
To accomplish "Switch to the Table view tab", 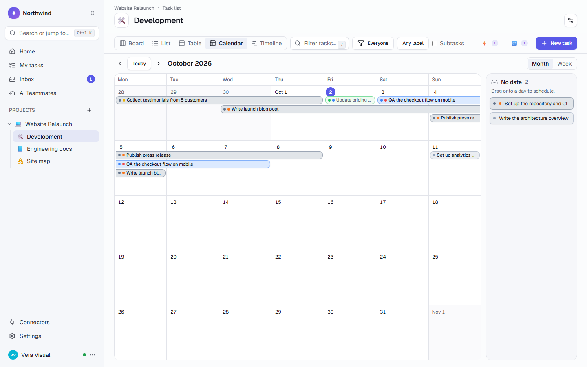I will (x=190, y=43).
